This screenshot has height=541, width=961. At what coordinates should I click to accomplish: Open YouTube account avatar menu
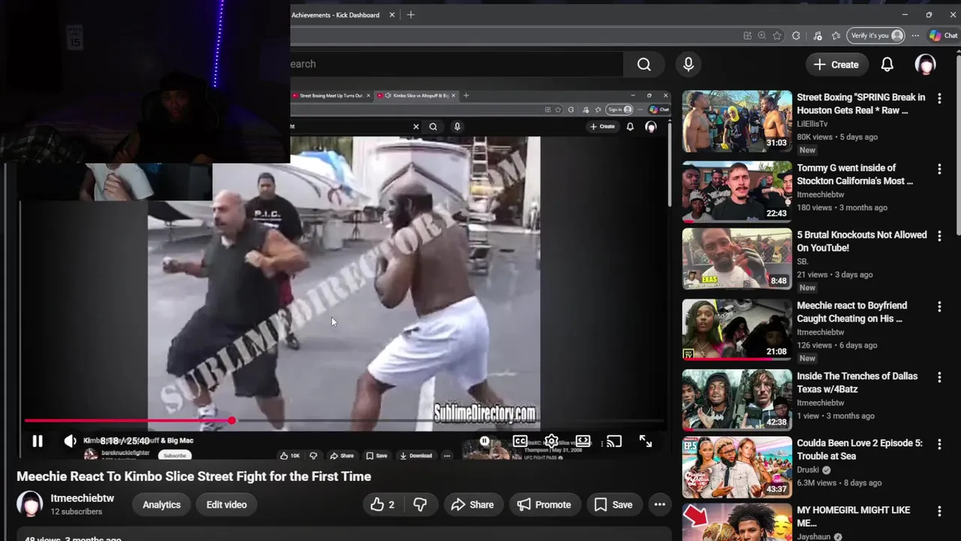926,65
